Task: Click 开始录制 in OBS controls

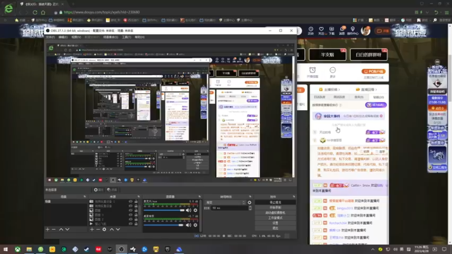Action: 275,208
